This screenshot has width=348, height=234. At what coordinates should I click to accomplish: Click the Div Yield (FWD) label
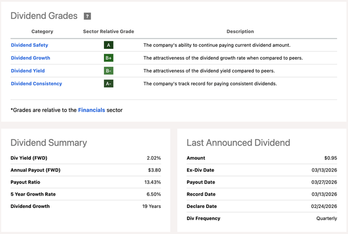(x=29, y=158)
